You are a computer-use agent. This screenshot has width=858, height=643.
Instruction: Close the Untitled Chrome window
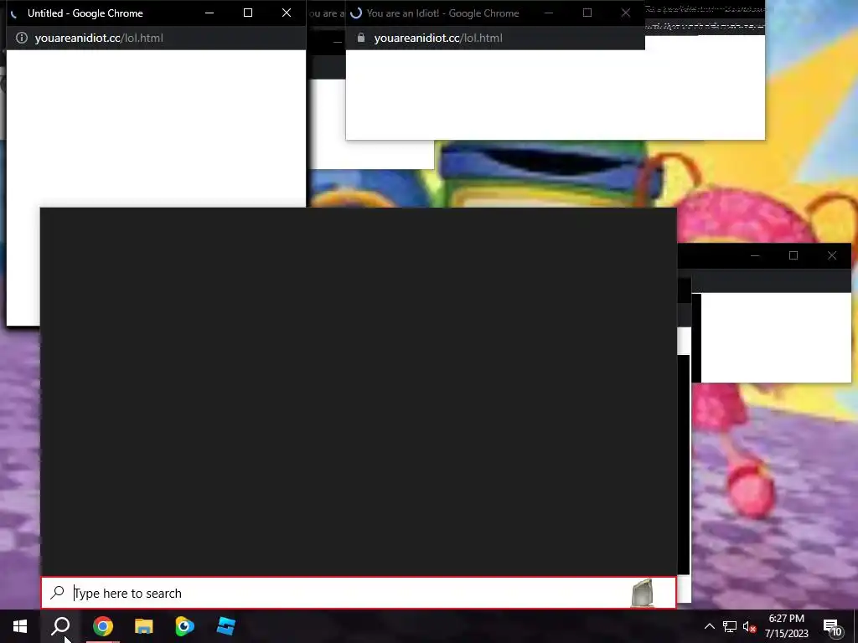pos(287,13)
